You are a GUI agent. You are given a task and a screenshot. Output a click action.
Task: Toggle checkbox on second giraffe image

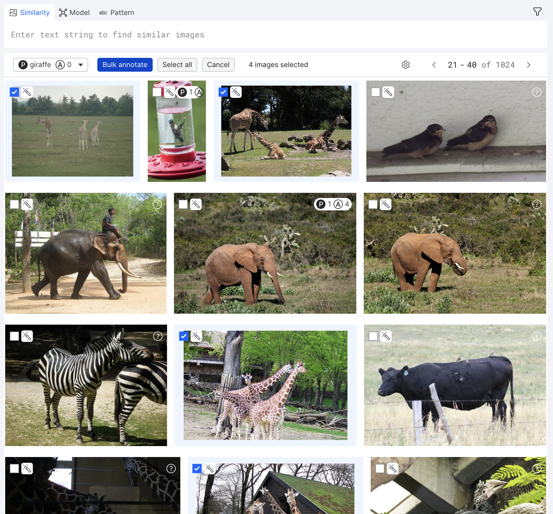tap(223, 92)
